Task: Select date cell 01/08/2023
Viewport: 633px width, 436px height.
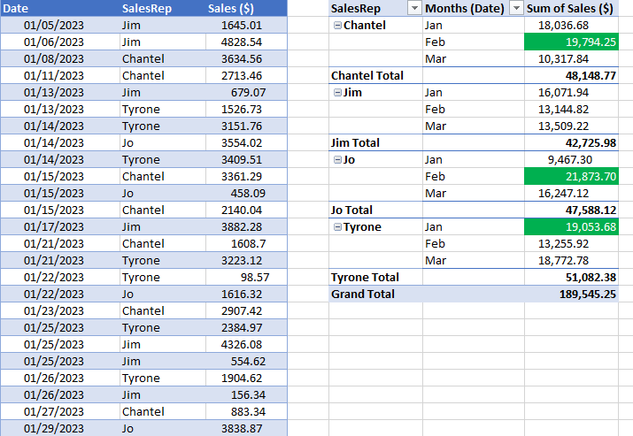Action: 60,59
